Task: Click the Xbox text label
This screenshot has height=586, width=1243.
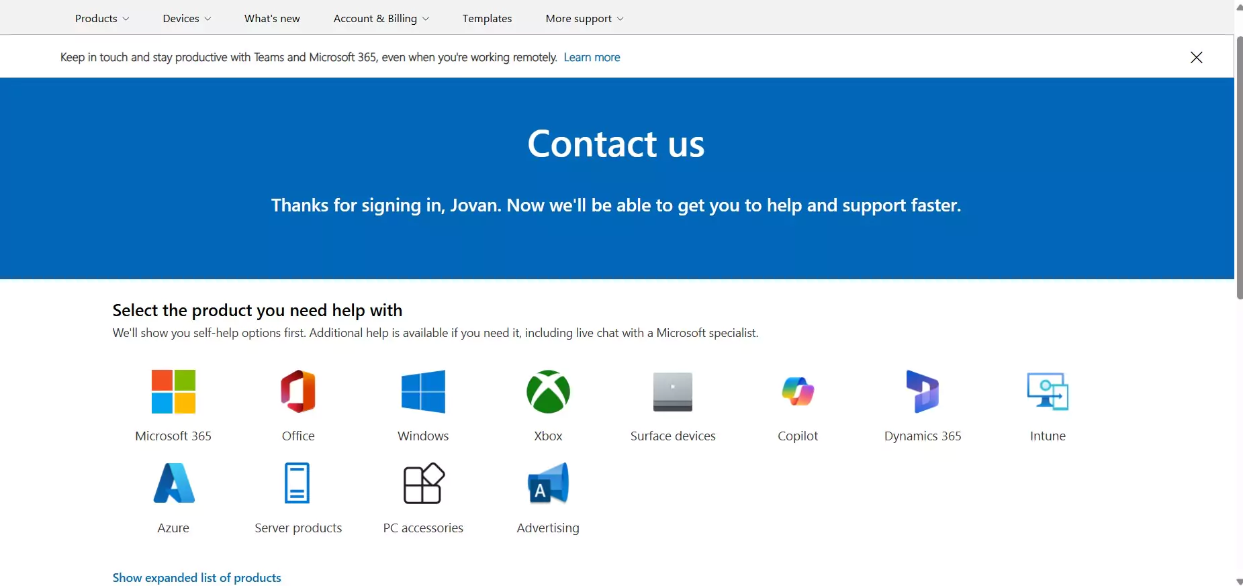Action: click(x=548, y=436)
